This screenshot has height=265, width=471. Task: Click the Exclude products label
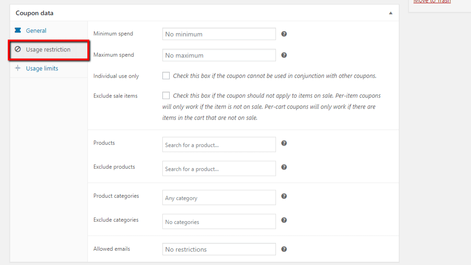pos(114,167)
